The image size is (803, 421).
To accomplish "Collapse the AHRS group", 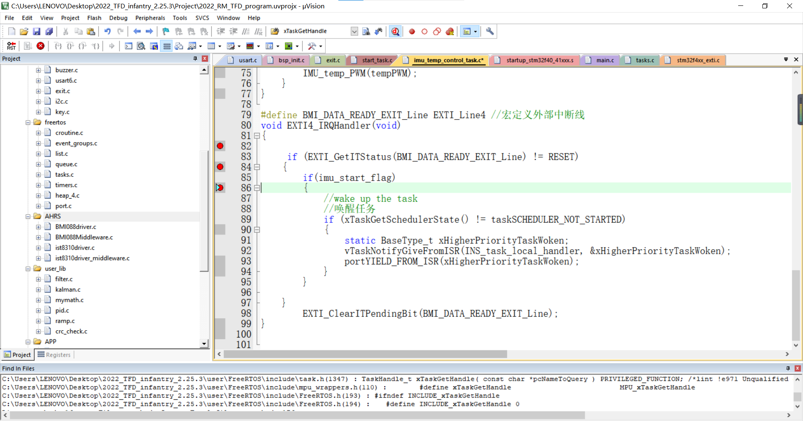I will 28,217.
